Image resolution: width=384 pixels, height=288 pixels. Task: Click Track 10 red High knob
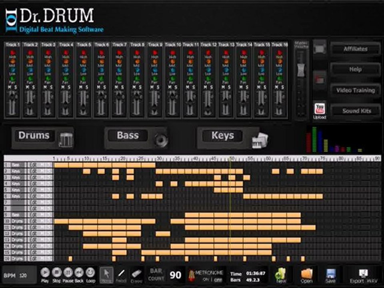click(173, 53)
